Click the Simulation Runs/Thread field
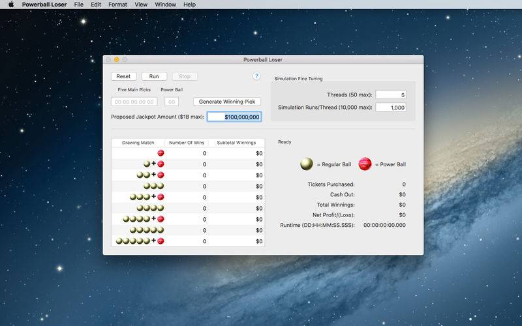The image size is (522, 326). [x=391, y=107]
